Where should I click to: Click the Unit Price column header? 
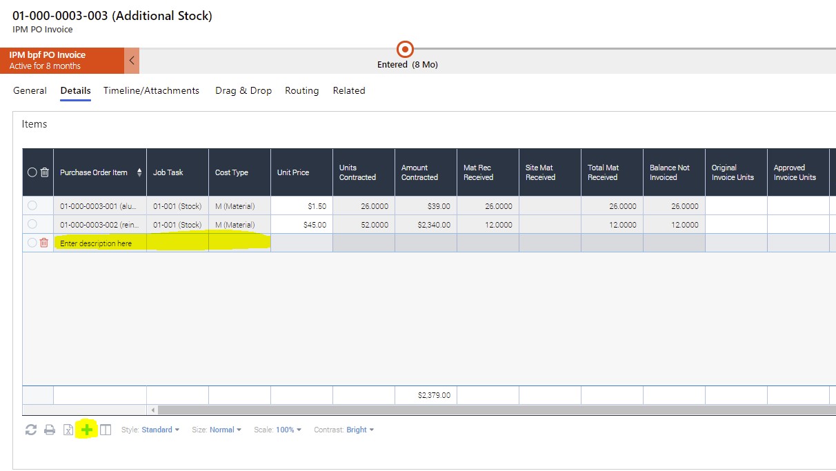click(301, 172)
